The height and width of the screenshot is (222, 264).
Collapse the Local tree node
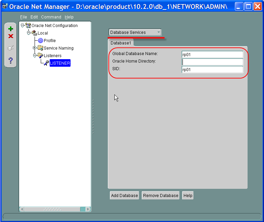[x=29, y=33]
